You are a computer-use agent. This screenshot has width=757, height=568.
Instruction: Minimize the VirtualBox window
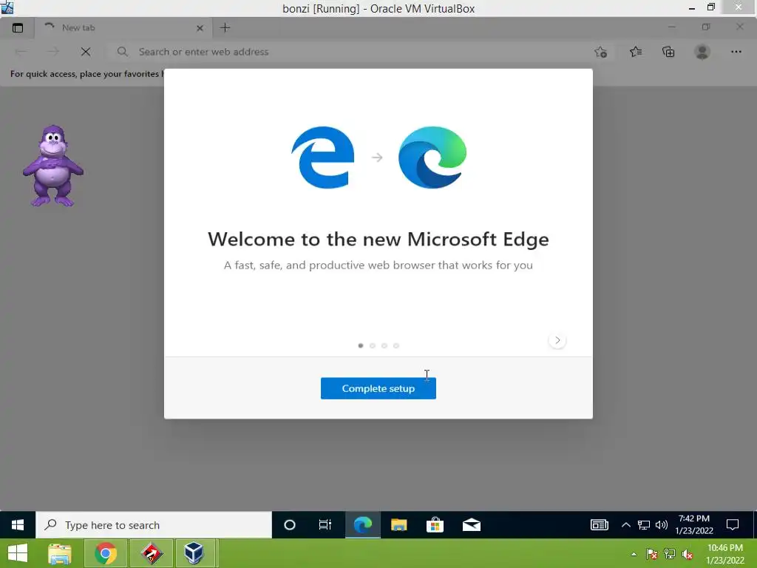pos(692,8)
